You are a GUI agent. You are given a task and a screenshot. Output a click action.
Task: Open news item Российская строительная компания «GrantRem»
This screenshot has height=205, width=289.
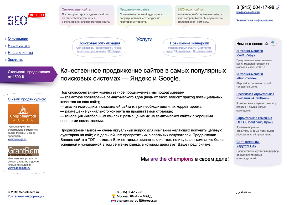[x=255, y=96]
